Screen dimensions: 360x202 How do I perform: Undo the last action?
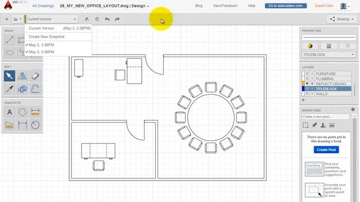click(107, 19)
